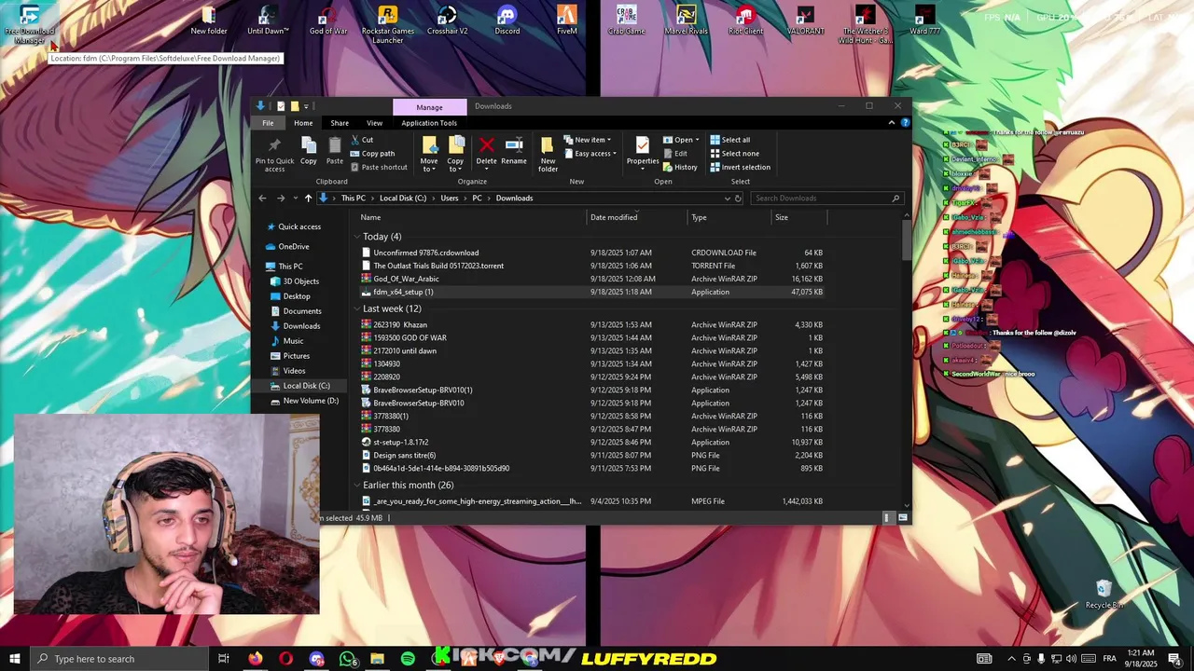Switch to details view button
1194x671 pixels.
(x=887, y=517)
